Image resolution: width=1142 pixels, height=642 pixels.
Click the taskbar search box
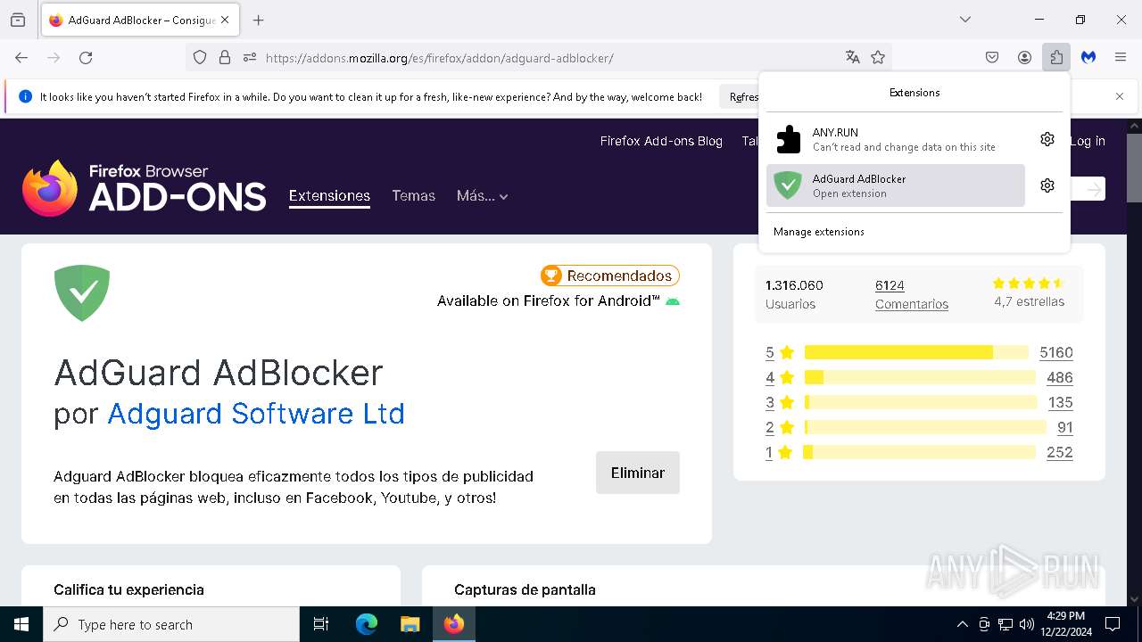pos(171,624)
